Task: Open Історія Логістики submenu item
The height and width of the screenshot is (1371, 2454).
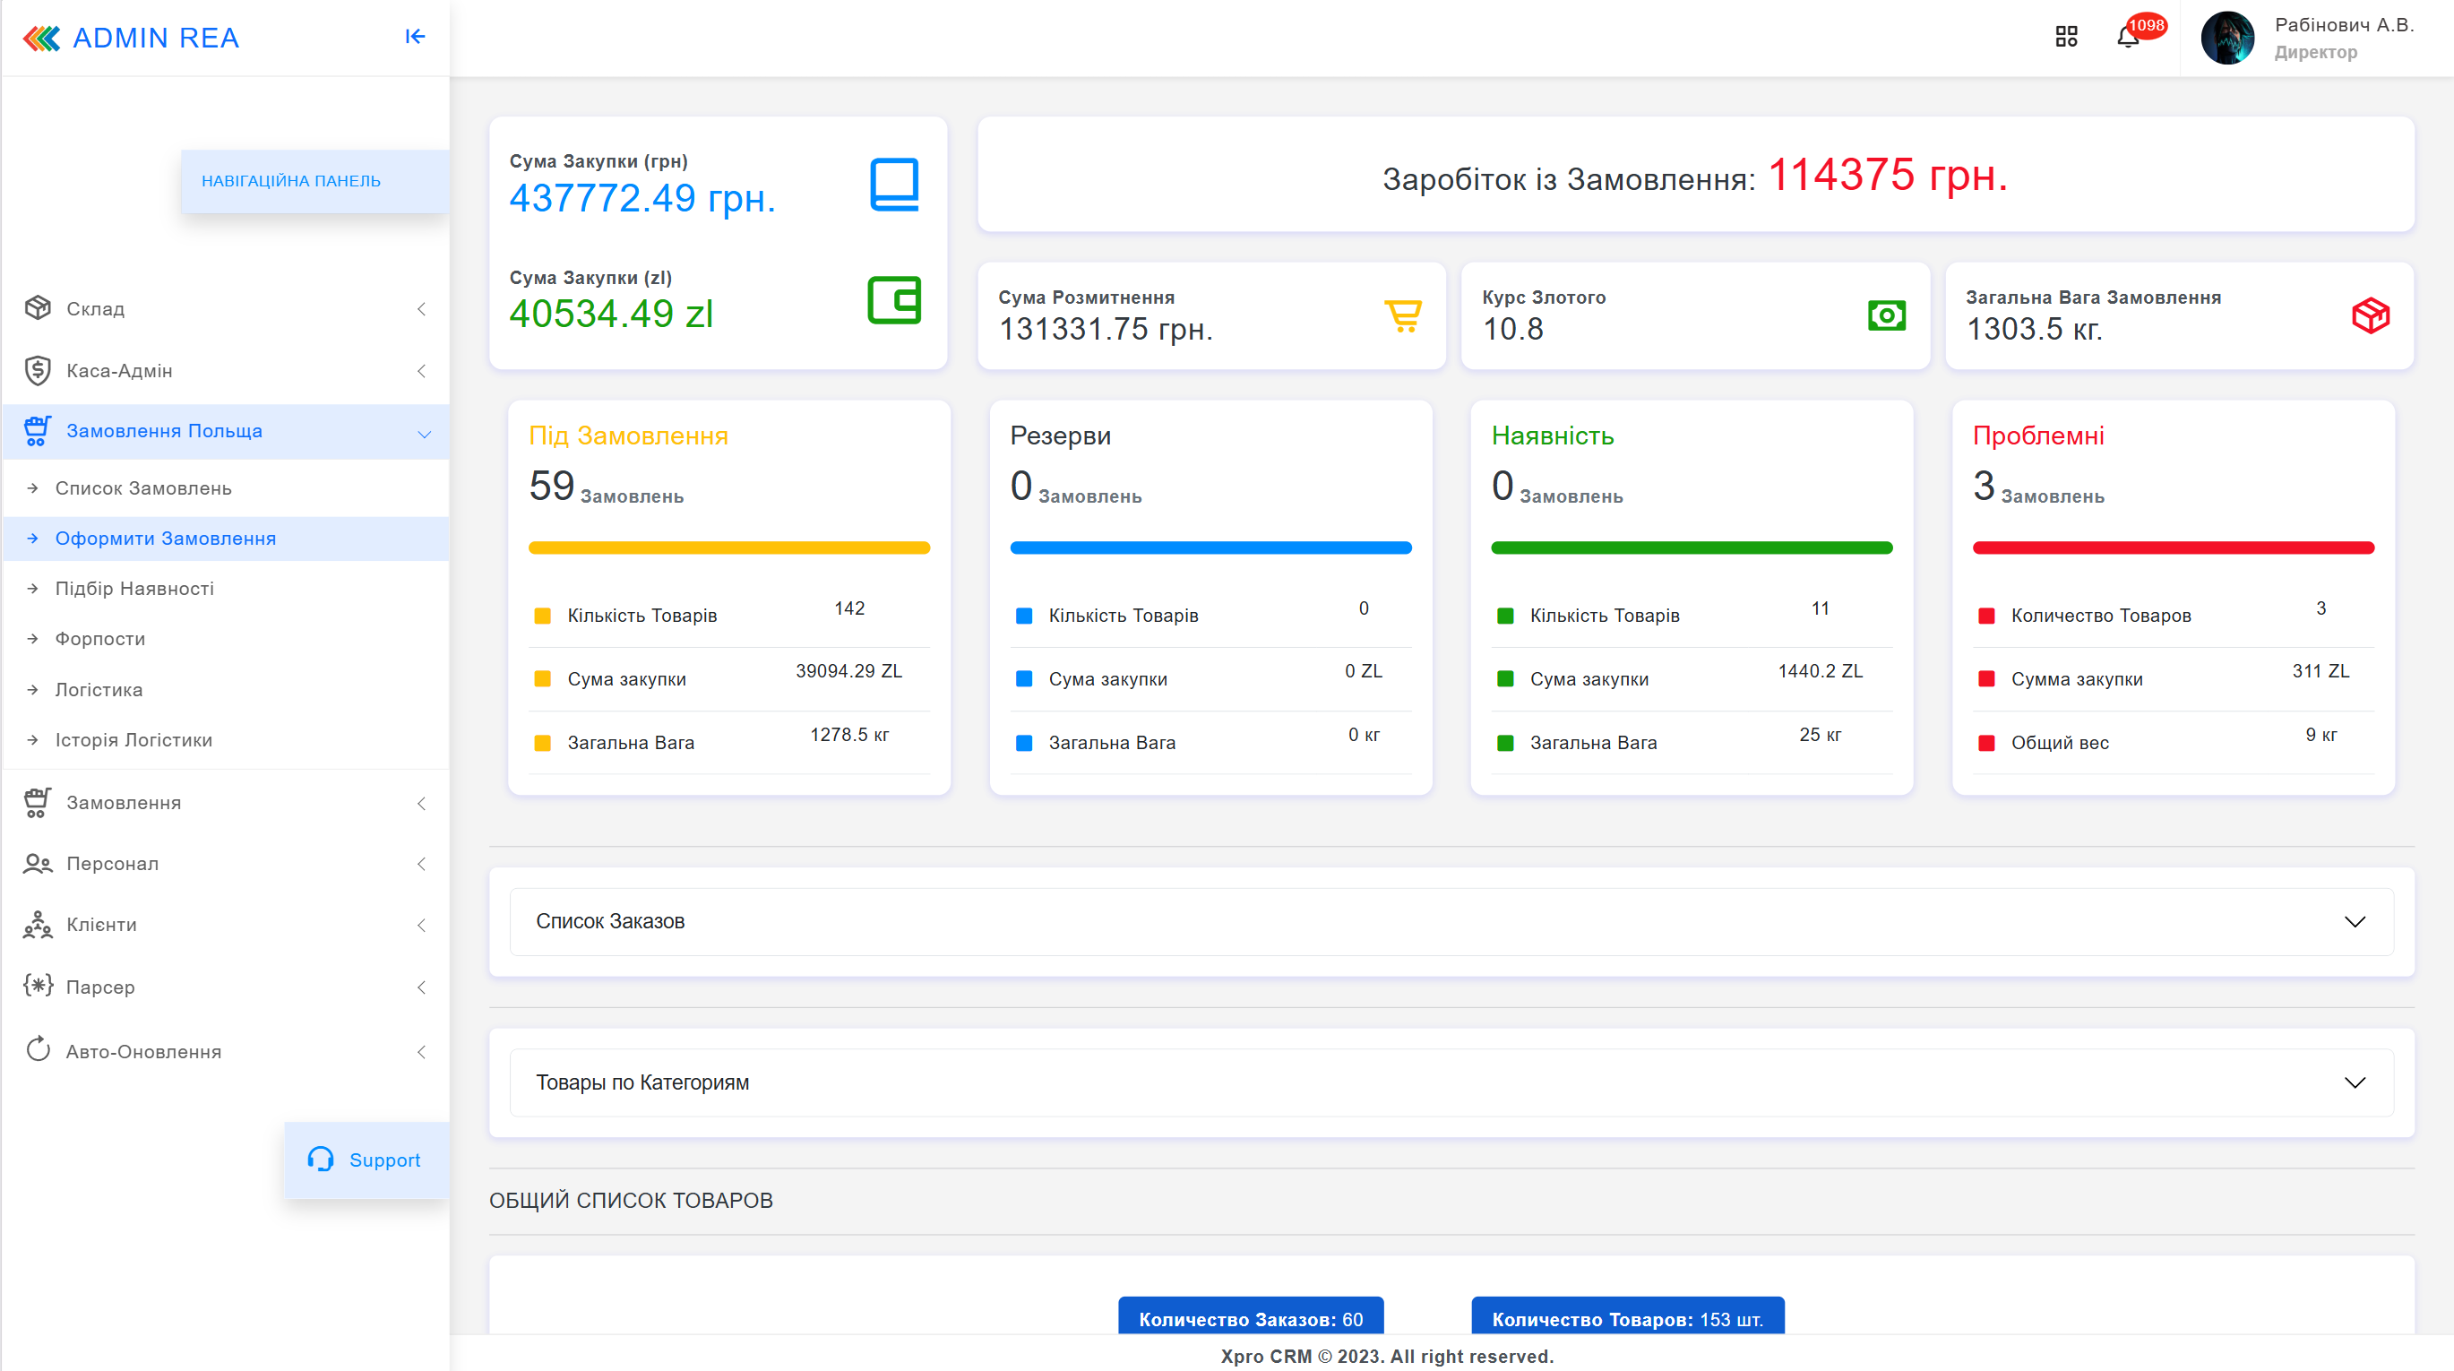Action: click(133, 740)
